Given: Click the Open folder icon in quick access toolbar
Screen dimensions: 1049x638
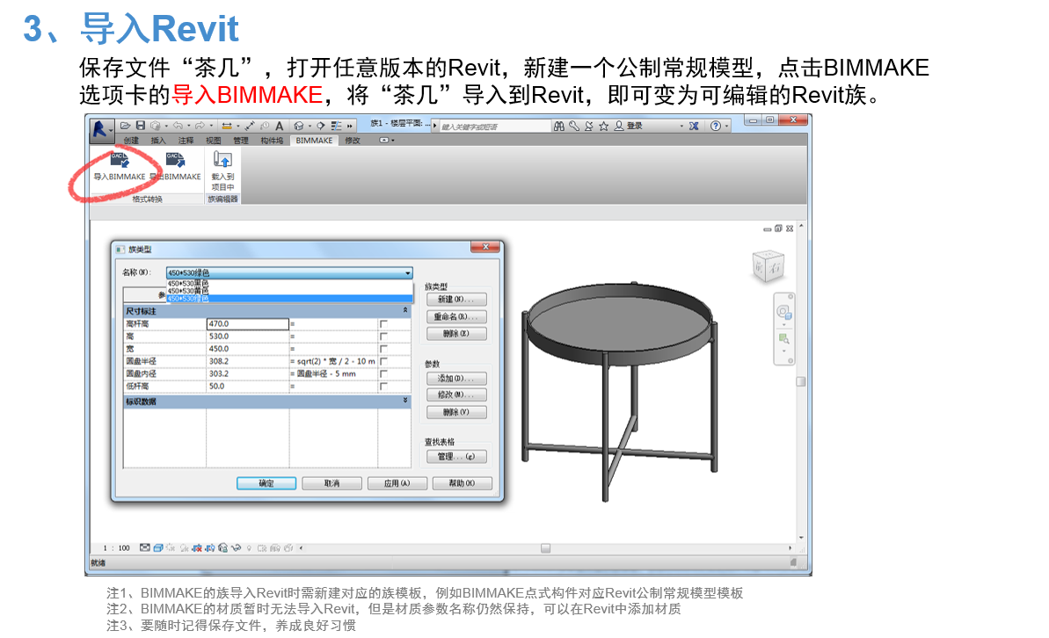Looking at the screenshot, I should [x=125, y=125].
